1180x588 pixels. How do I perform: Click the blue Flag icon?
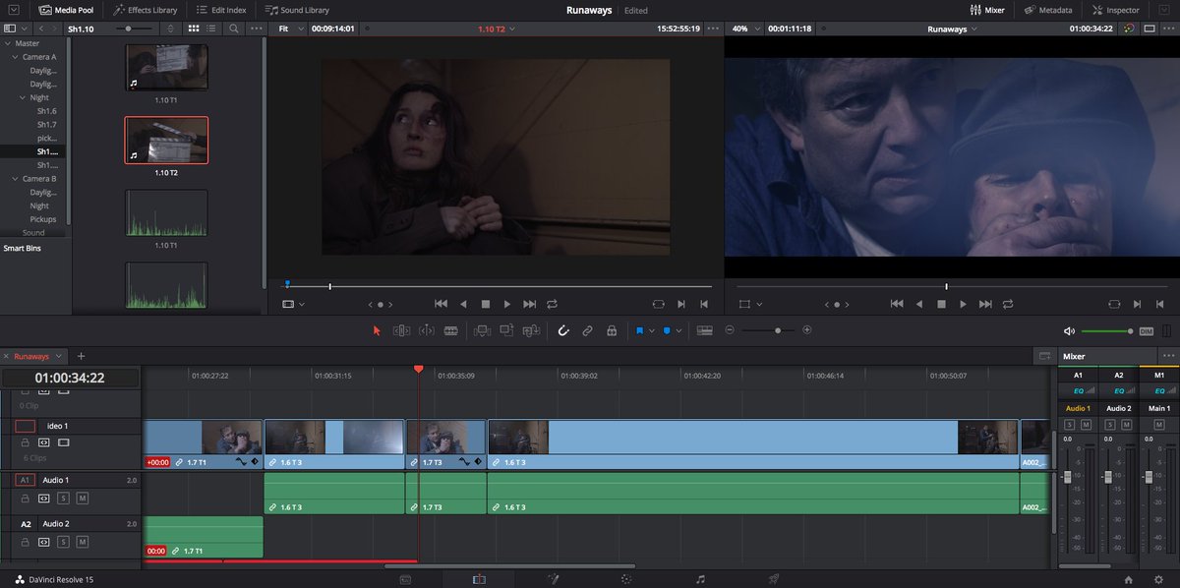click(x=639, y=331)
